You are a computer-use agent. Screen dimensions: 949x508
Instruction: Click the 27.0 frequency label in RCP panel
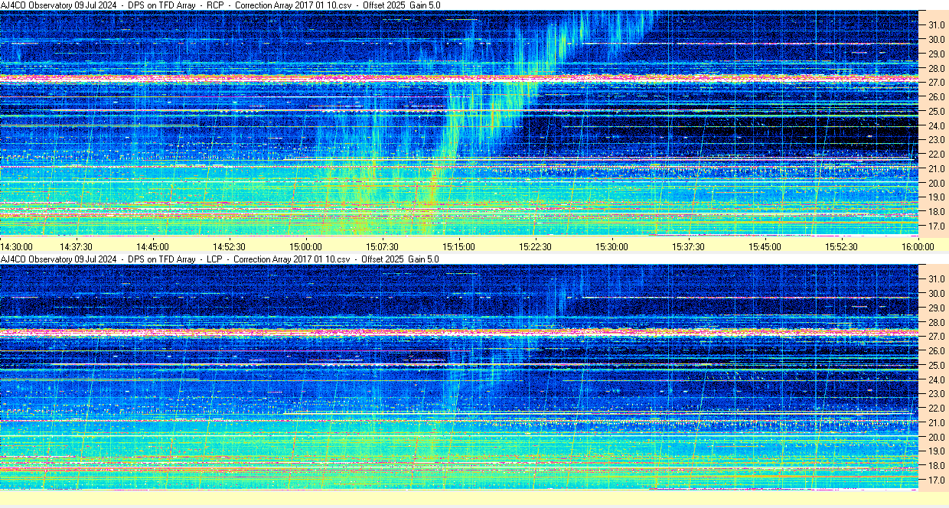(937, 82)
